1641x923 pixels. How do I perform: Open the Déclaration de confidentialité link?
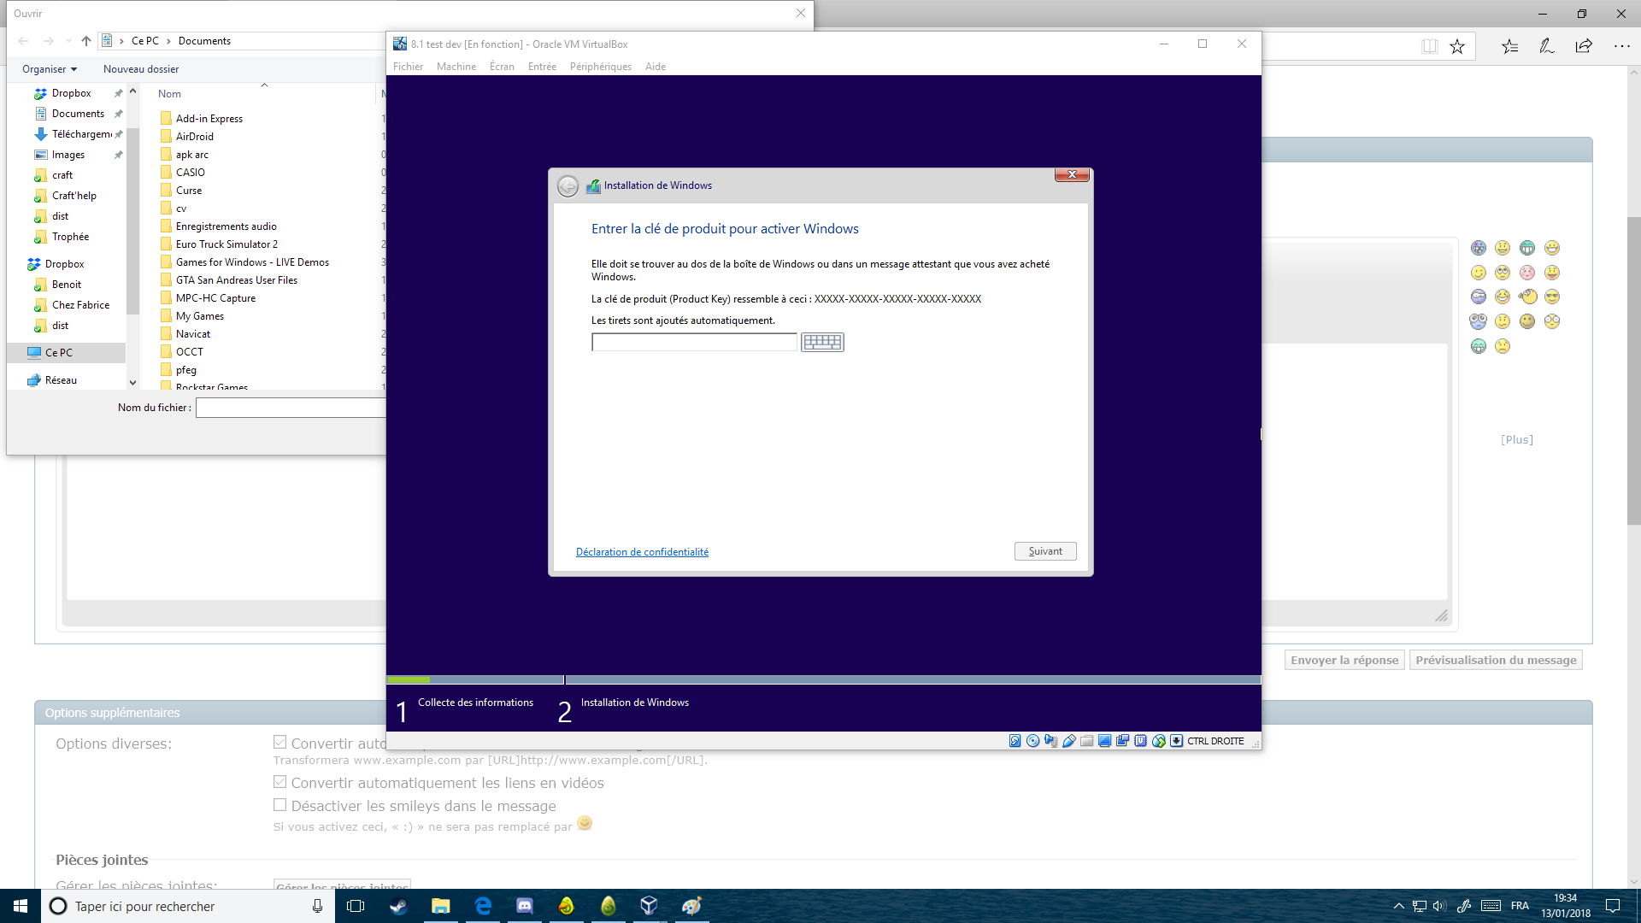pos(642,552)
